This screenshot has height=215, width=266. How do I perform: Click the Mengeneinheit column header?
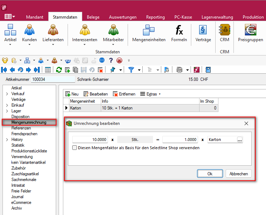tap(85, 101)
